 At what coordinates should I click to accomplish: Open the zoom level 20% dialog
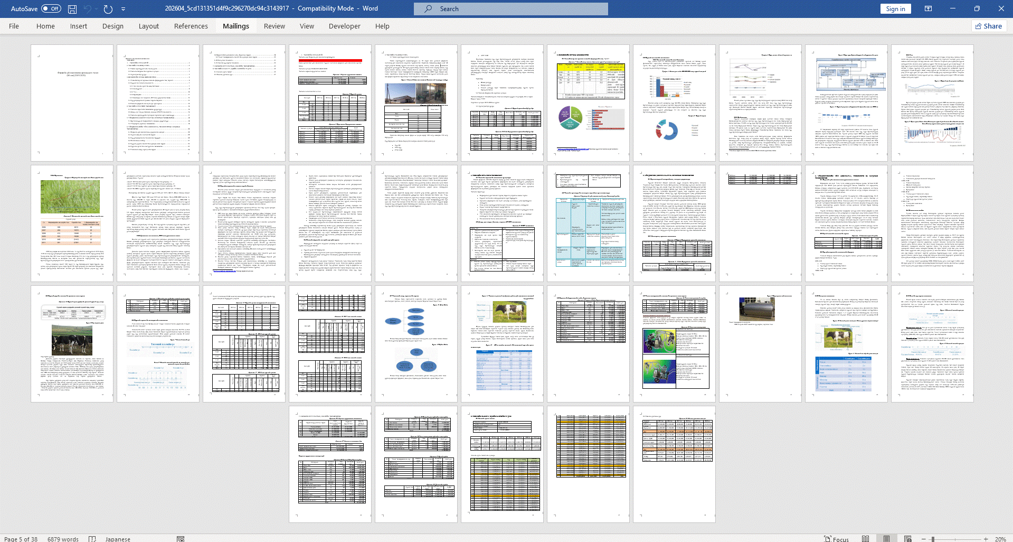coord(1000,539)
